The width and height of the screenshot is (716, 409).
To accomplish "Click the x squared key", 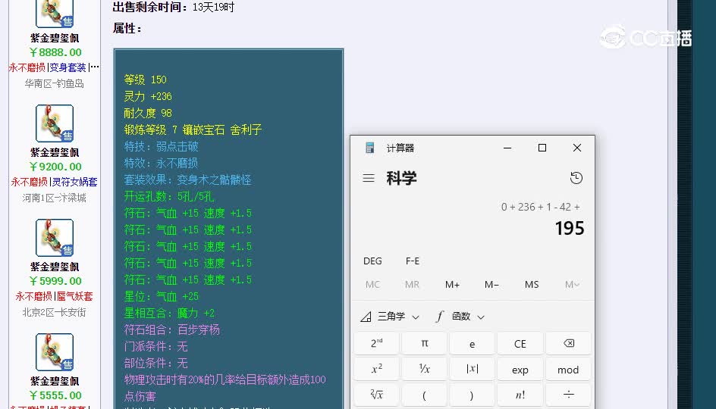I will 376,369.
